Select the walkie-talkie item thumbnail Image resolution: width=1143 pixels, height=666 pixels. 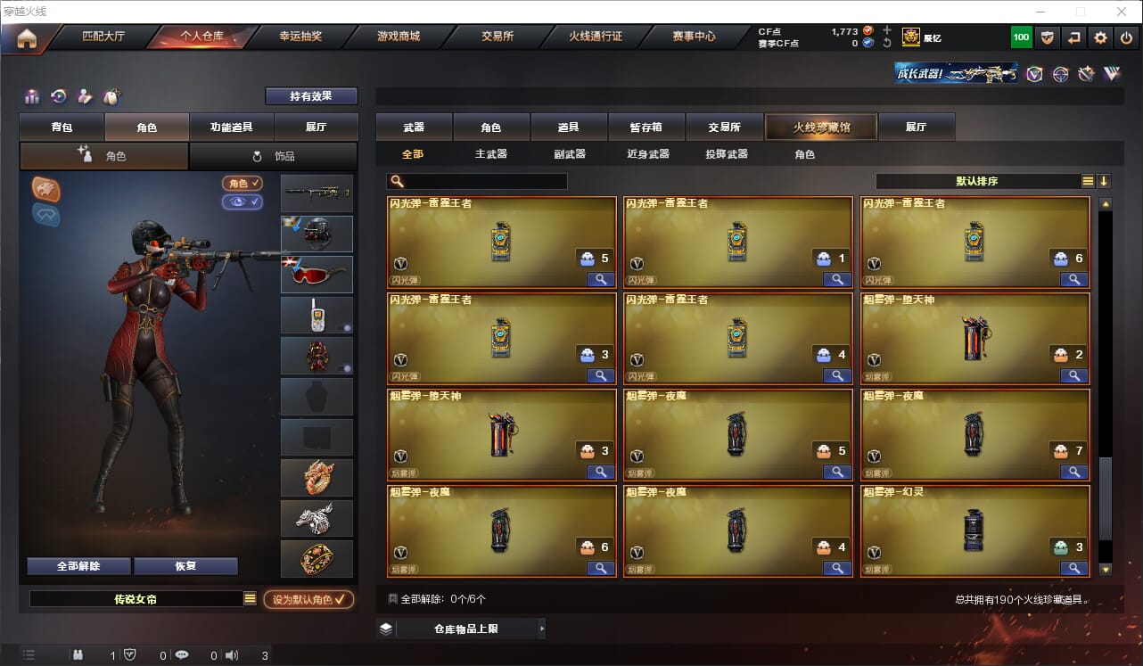(x=317, y=315)
